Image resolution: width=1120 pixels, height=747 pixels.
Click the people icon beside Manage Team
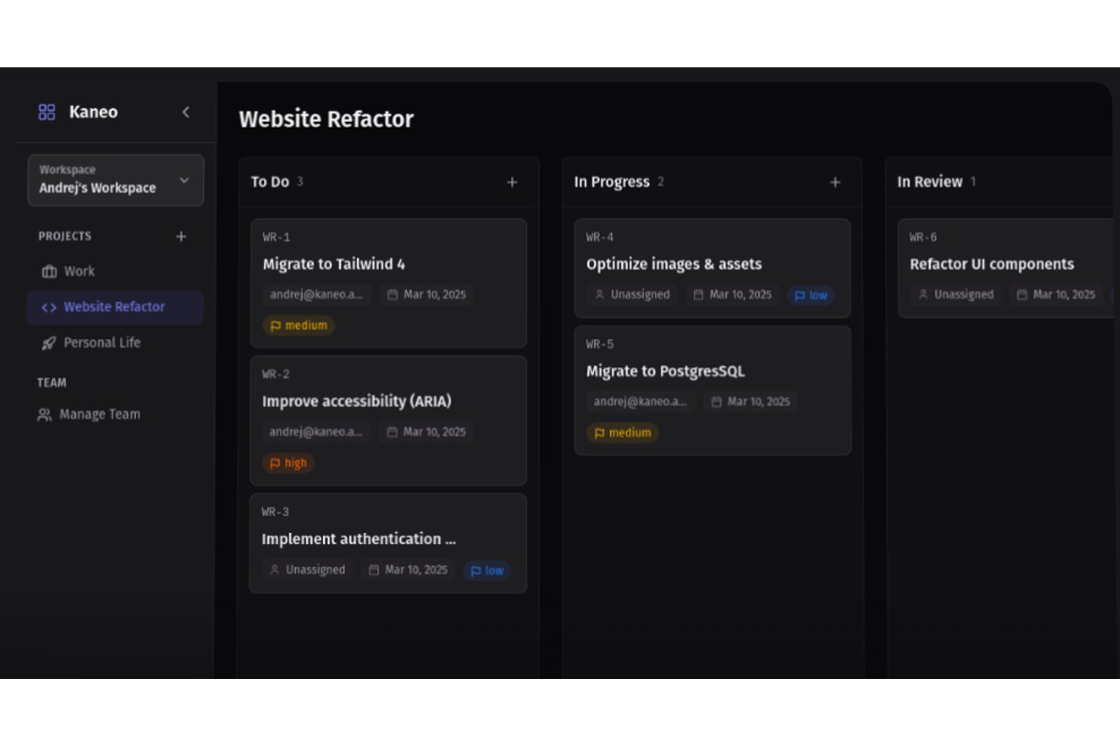point(45,415)
